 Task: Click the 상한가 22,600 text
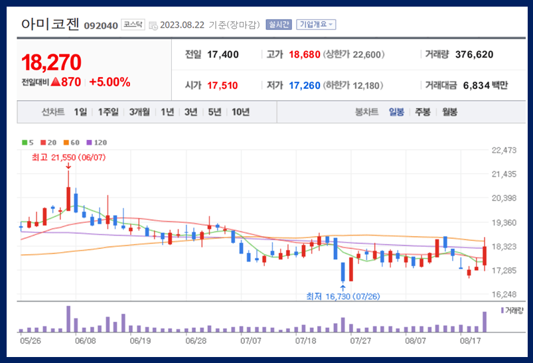354,54
